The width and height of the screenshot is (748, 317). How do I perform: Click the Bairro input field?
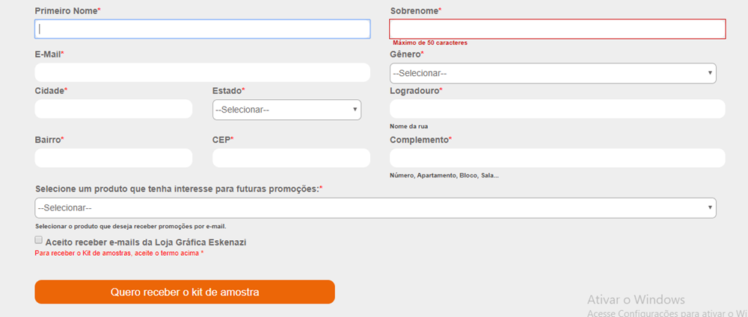[114, 158]
